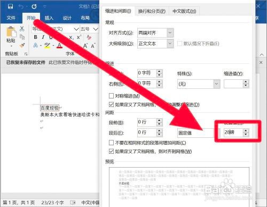
Task: Toggle Italic formatting
Action: pyautogui.click(x=43, y=37)
